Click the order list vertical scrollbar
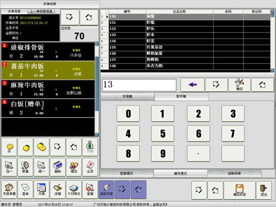Viewport: 276px width, 207px height. tap(97, 89)
